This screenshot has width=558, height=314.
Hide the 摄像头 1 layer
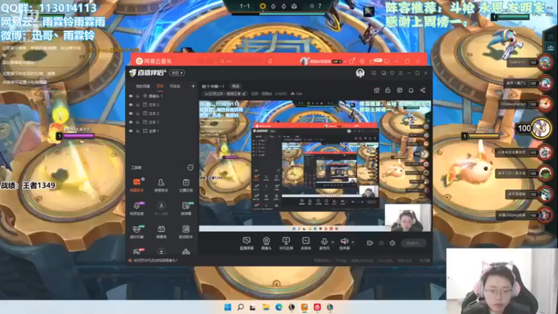tap(131, 96)
